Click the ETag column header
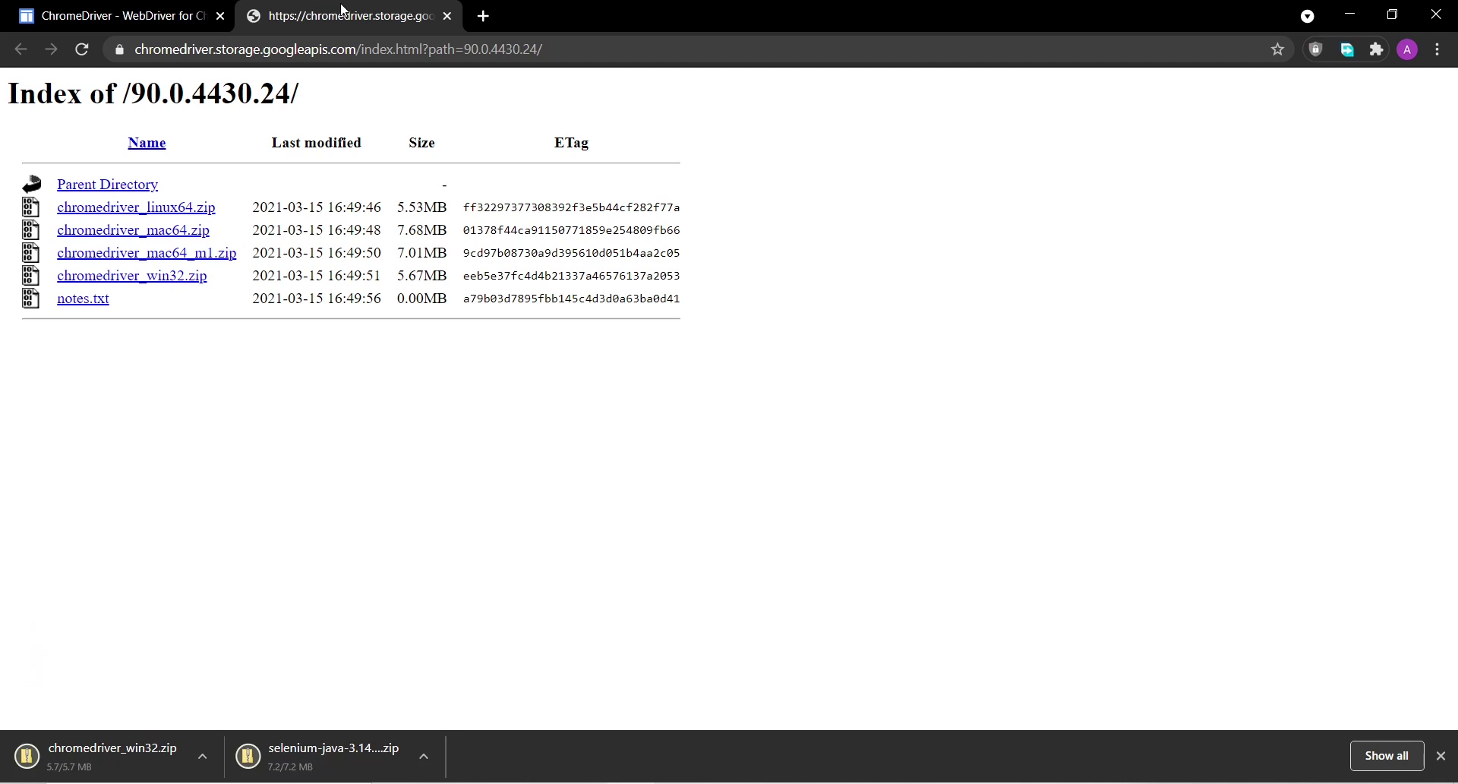The height and width of the screenshot is (784, 1458). 571,143
